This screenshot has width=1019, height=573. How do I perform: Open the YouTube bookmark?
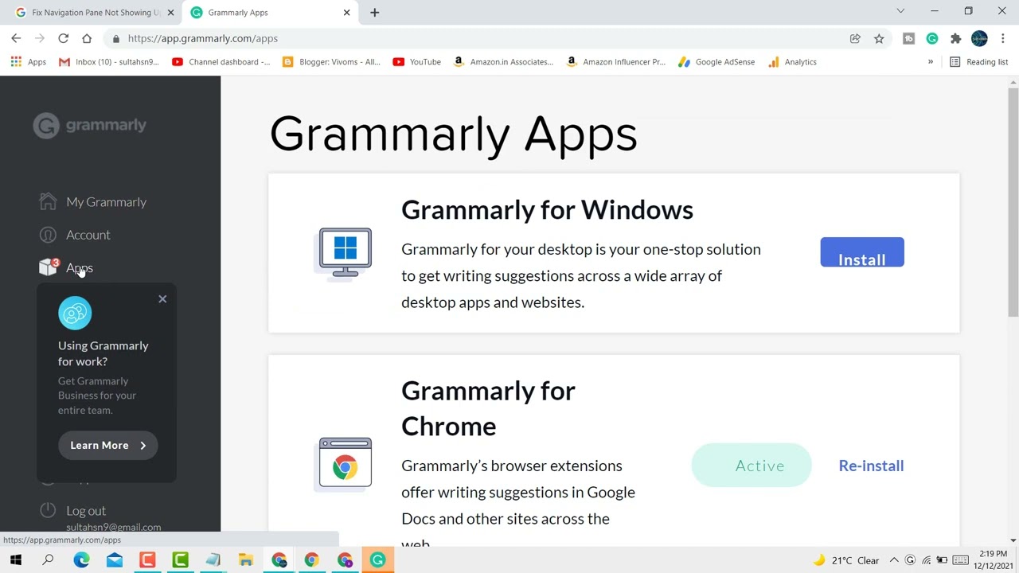[x=416, y=62]
